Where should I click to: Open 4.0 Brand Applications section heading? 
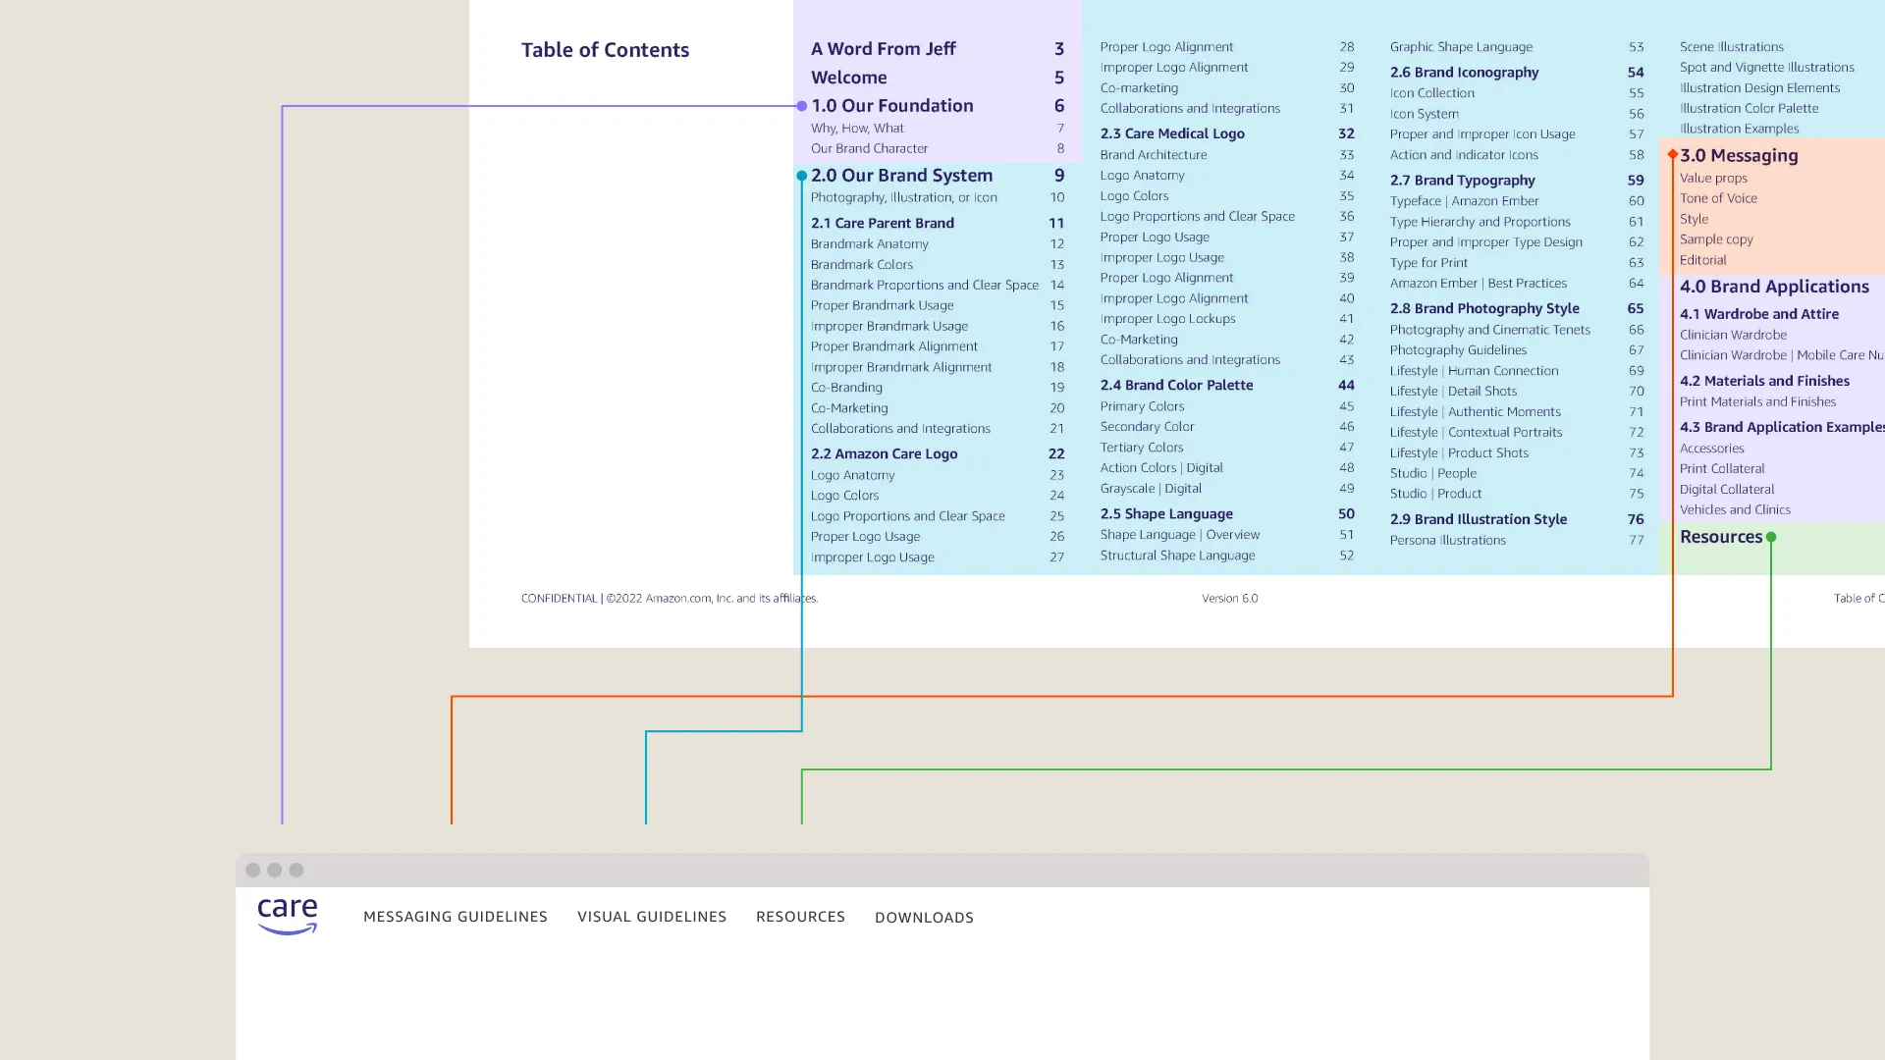[1773, 287]
